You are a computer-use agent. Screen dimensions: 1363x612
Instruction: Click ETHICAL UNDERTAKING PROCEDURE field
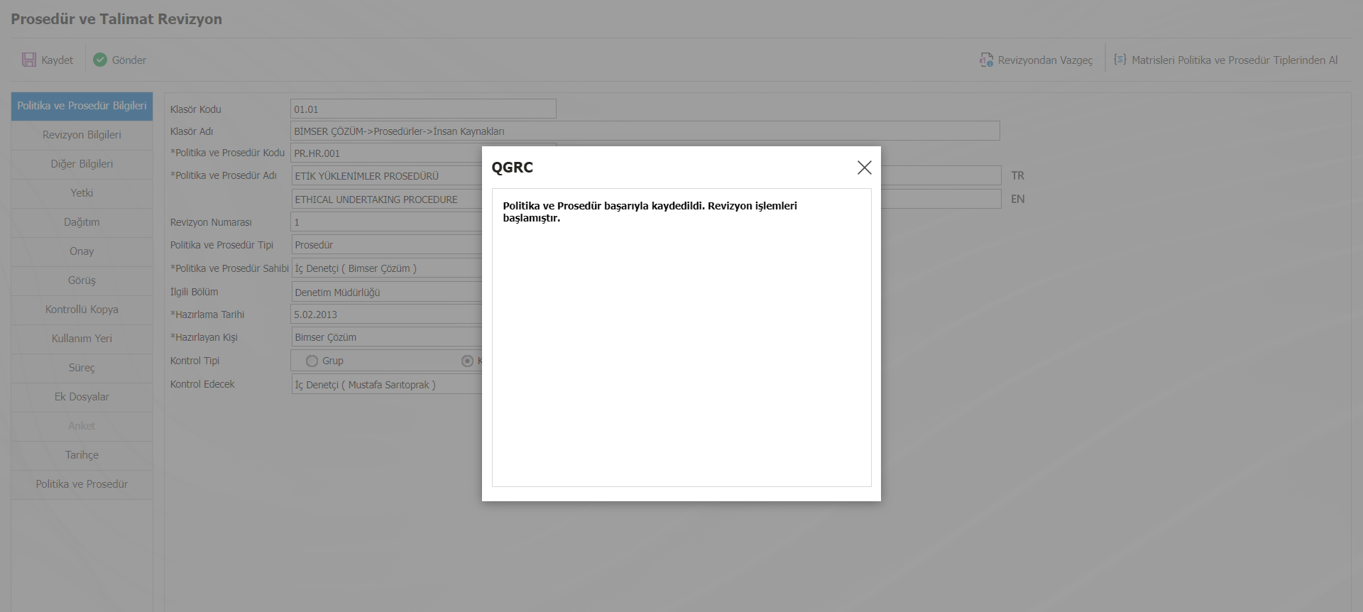tap(387, 199)
